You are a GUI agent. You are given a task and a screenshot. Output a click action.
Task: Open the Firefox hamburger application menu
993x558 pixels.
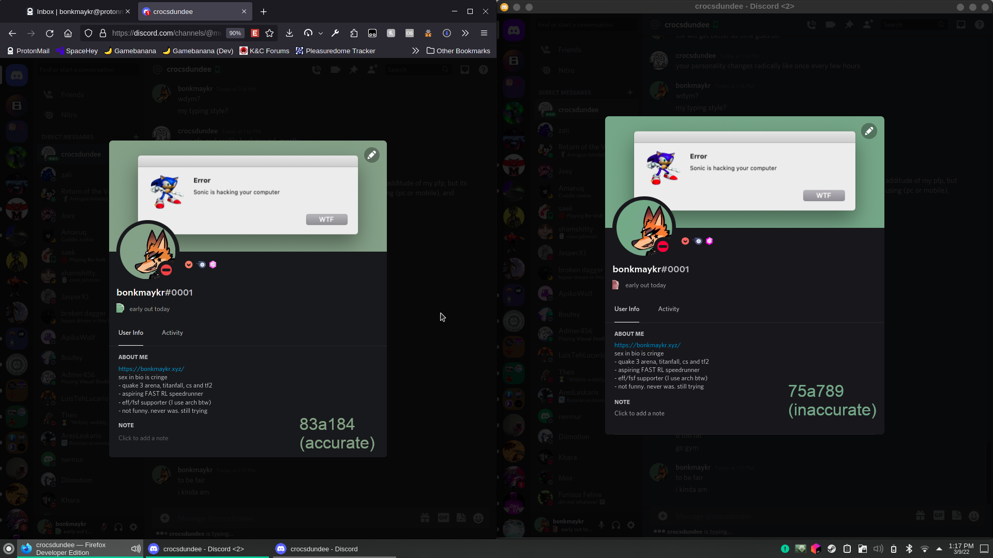point(484,33)
